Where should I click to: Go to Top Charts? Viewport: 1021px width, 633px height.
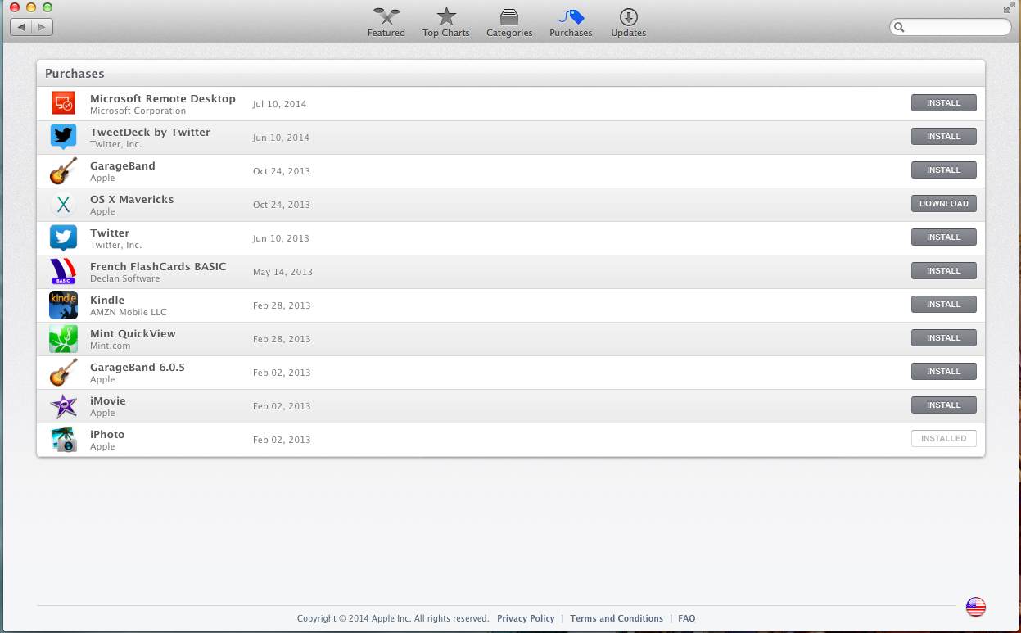(x=446, y=22)
